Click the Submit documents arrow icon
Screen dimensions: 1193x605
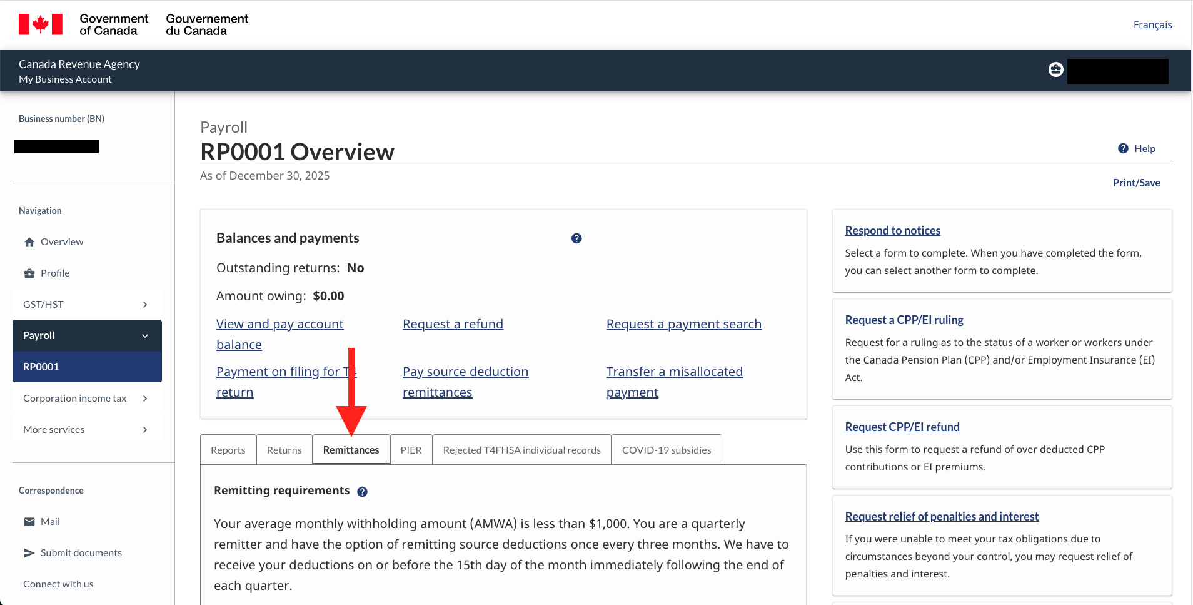tap(29, 553)
